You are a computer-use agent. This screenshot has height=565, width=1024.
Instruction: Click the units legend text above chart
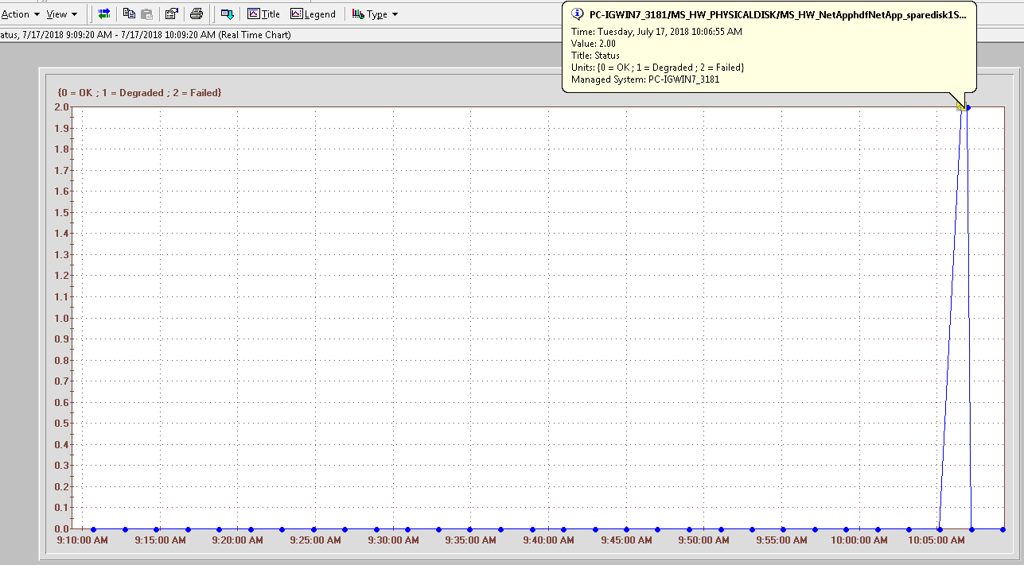[140, 93]
